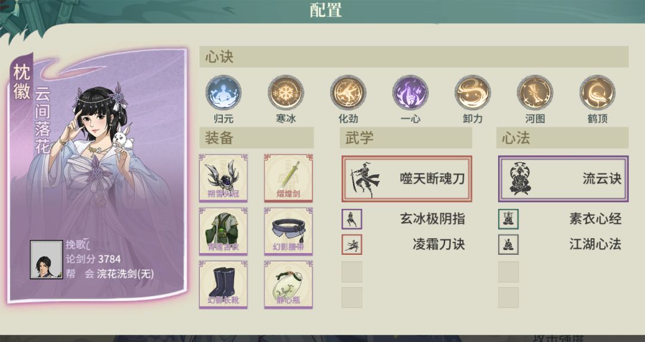View the 挽歌 player avatar portrait

pos(47,260)
